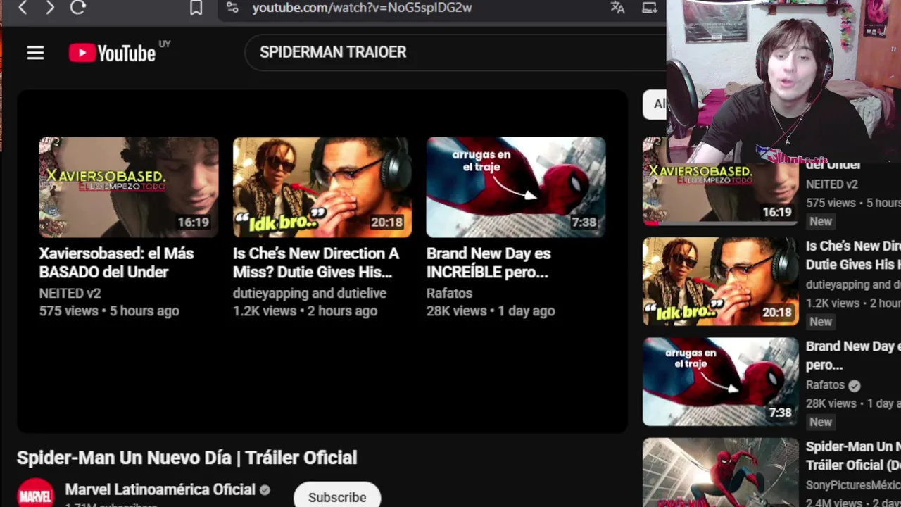Open Marvel Latinoamérica Oficial channel name

(x=160, y=489)
